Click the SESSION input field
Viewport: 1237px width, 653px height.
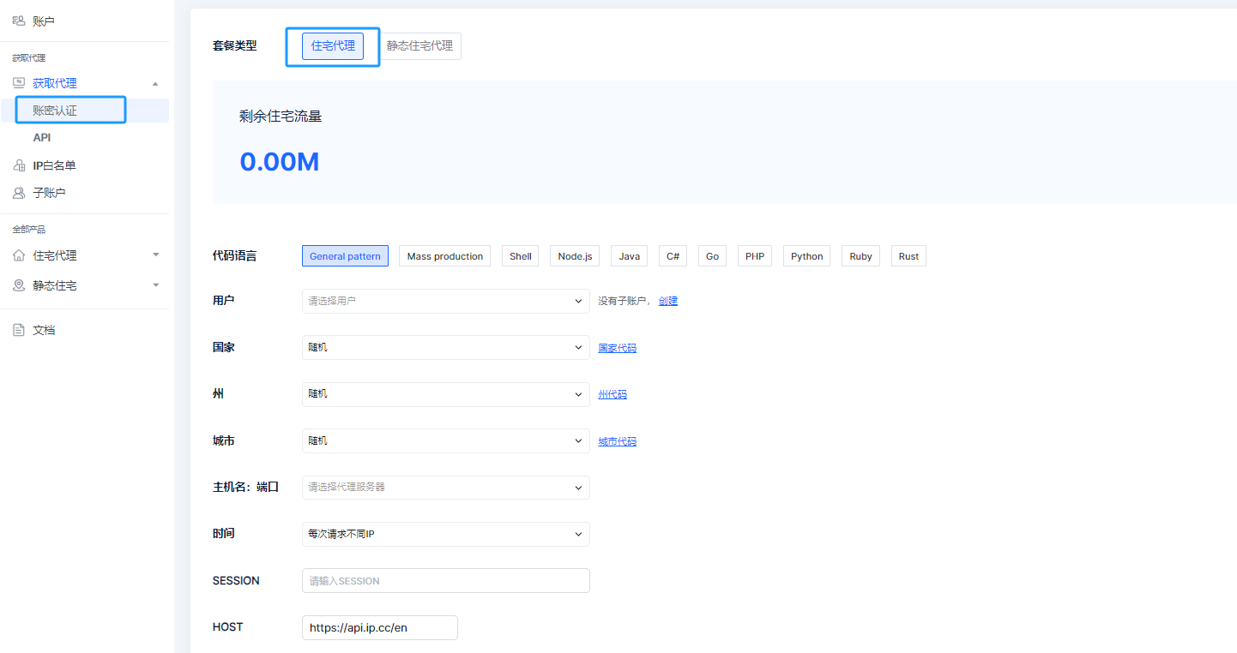445,581
